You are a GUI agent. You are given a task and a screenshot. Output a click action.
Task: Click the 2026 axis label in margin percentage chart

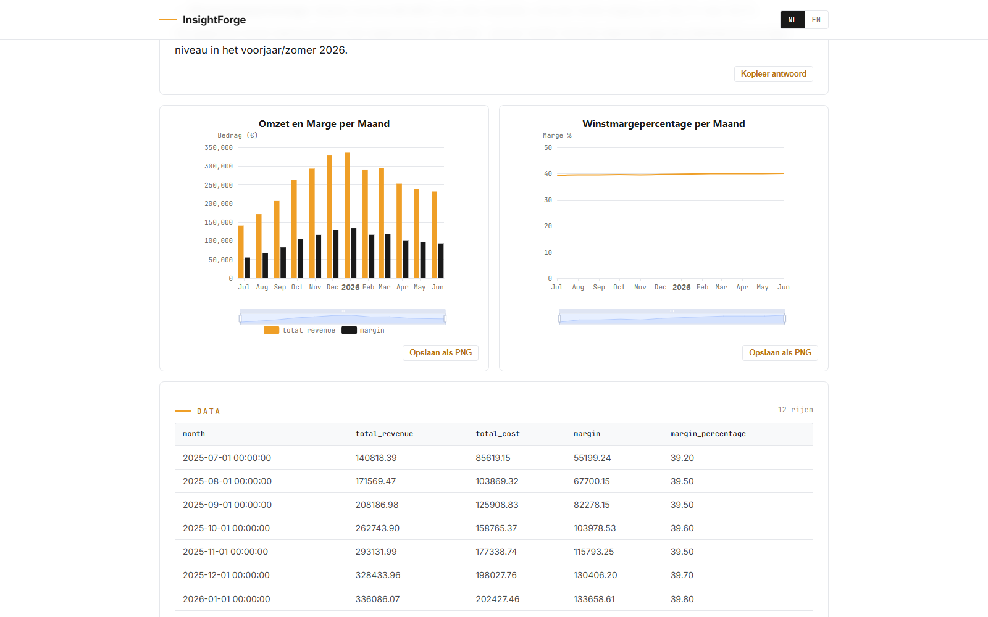[682, 288]
